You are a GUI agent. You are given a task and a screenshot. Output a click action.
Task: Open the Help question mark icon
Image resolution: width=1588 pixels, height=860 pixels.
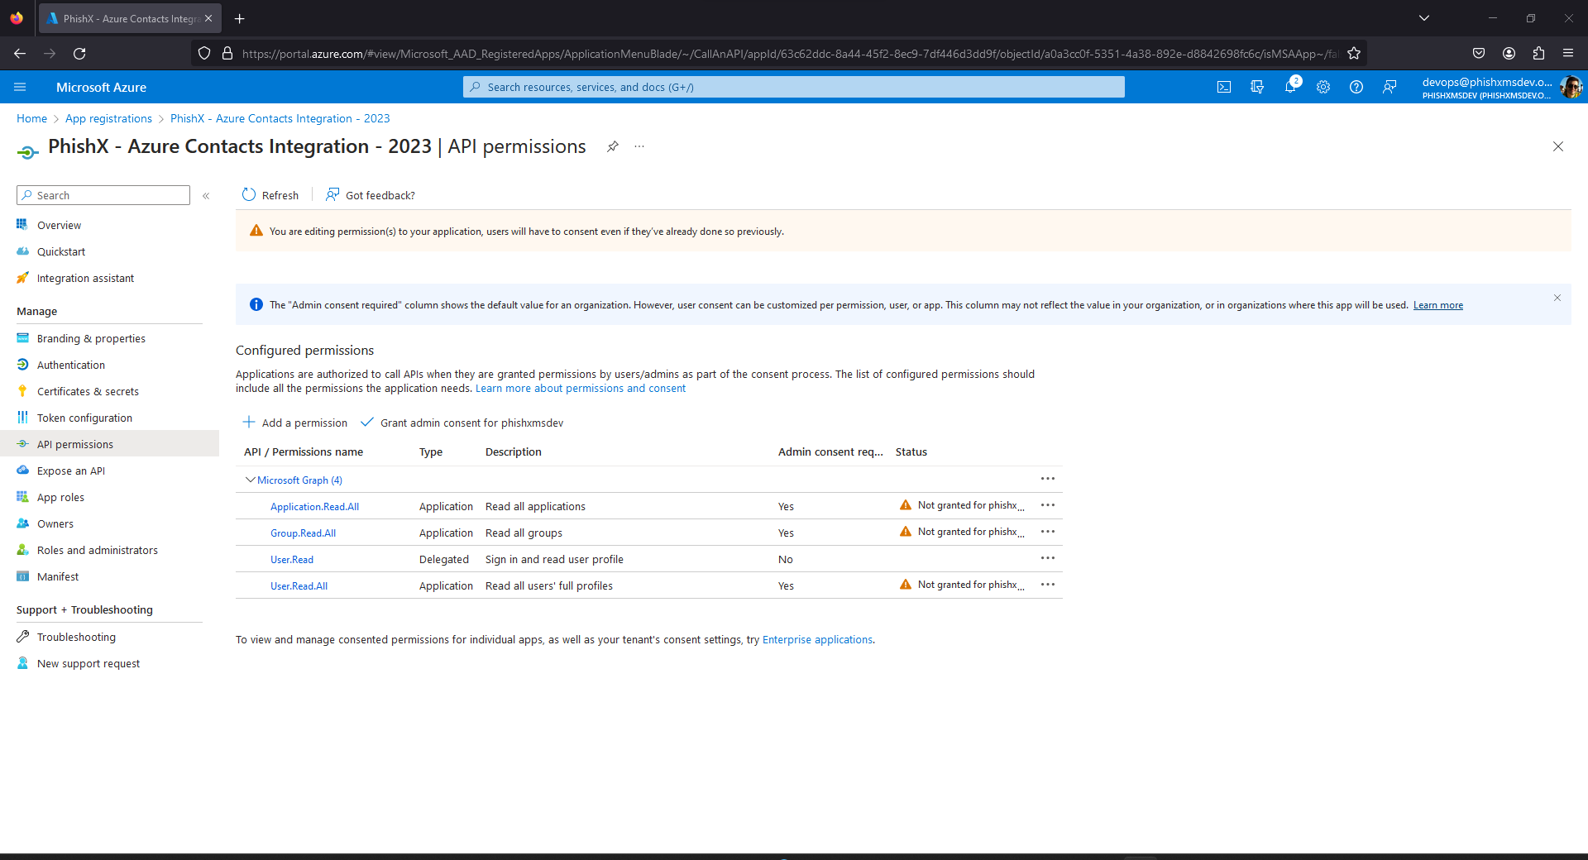coord(1356,87)
